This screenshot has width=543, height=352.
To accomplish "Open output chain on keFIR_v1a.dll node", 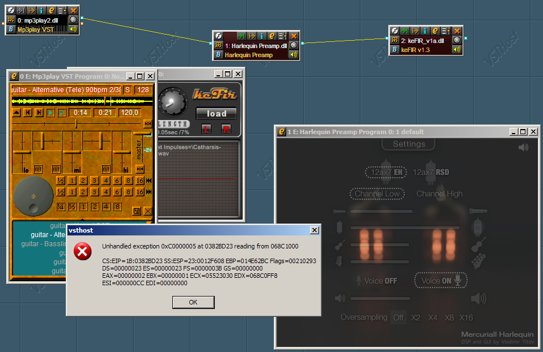I will point(415,31).
